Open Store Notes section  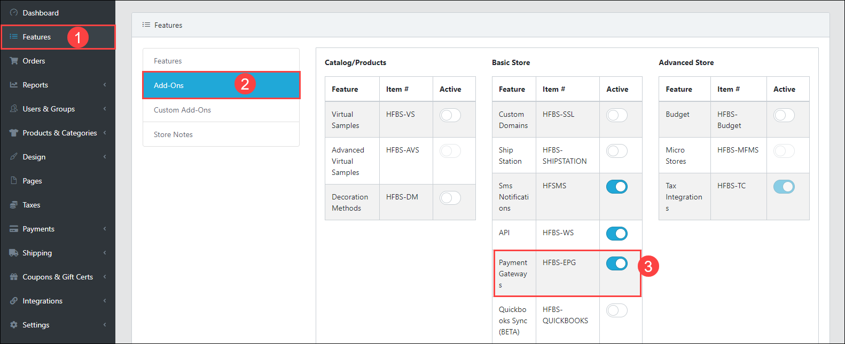click(173, 134)
